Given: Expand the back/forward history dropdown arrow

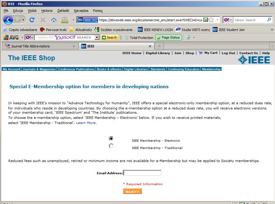Looking at the screenshot, I should tap(23, 20).
